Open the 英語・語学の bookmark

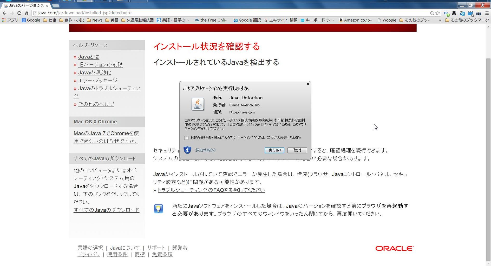173,20
